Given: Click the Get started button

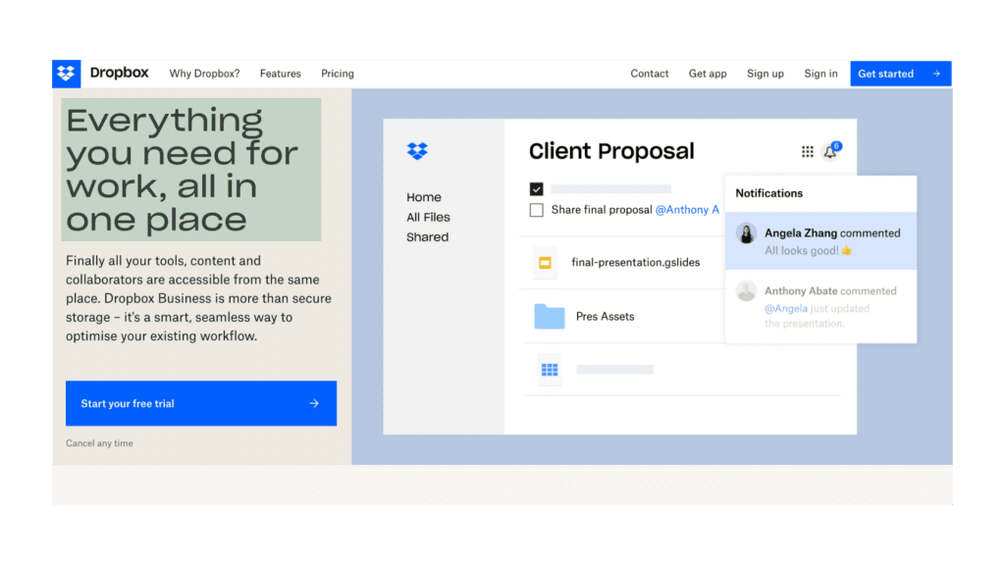Looking at the screenshot, I should pos(901,74).
